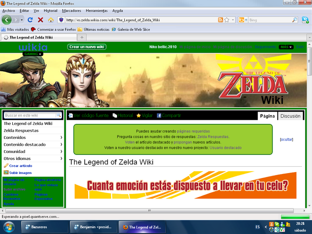The image size is (312, 234).
Task: Switch to Benjamin taskbar window
Action: [93, 227]
